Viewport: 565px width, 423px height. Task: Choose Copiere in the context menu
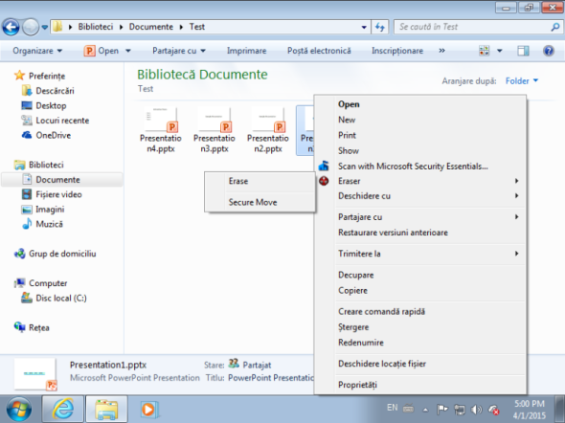pyautogui.click(x=420, y=291)
